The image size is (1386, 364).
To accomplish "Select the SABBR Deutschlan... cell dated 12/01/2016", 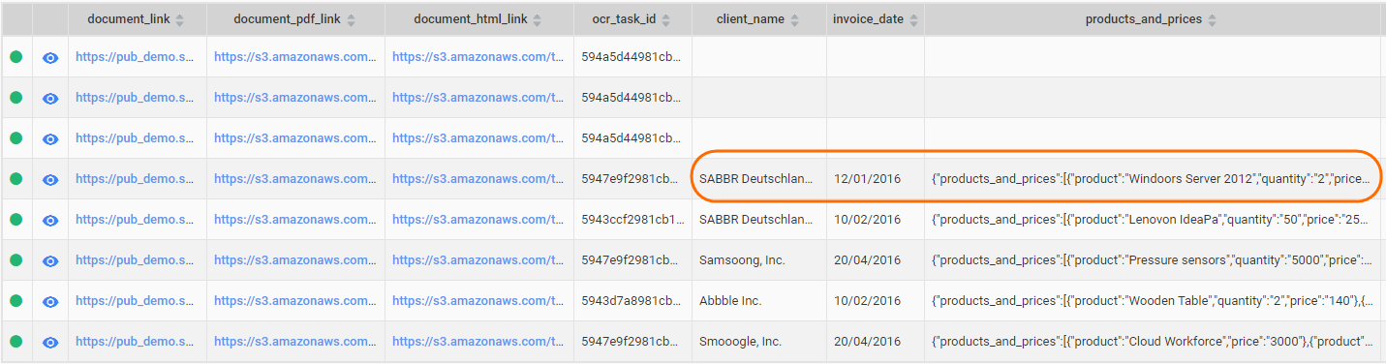I will click(x=758, y=179).
